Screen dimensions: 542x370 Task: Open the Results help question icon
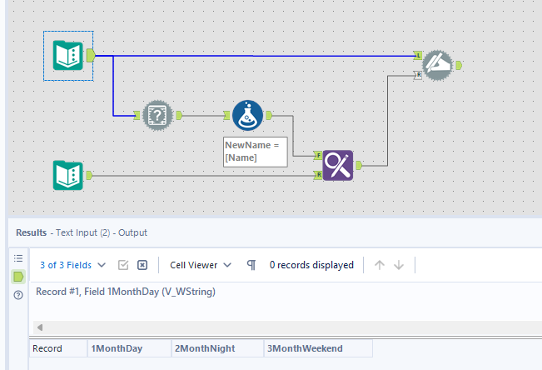pos(18,295)
